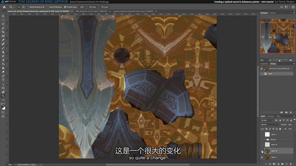296x166 pixels.
Task: Lock all with padlock icon
Action: click(280, 129)
